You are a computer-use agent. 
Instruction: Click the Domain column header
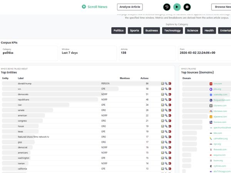click(x=187, y=78)
